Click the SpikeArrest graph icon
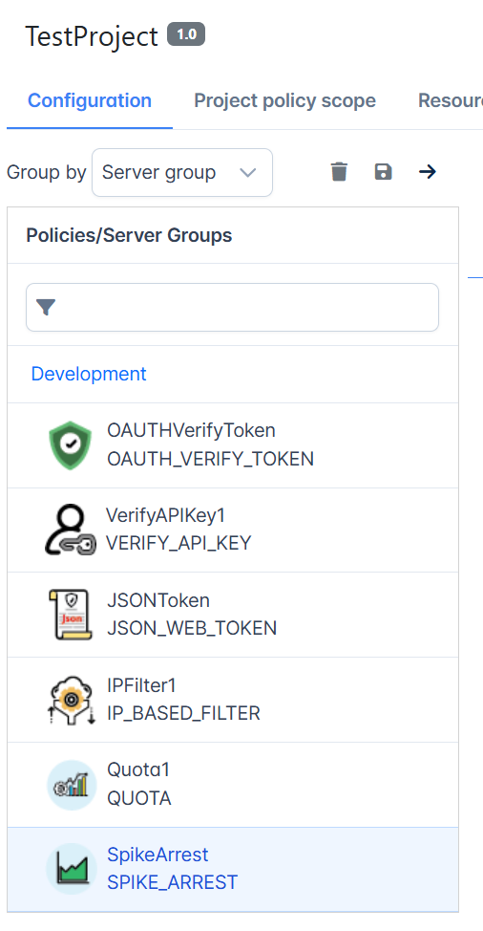 [x=72, y=869]
